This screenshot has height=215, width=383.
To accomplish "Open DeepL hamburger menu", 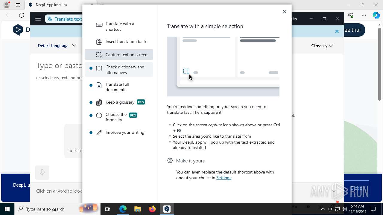I will coord(38,19).
